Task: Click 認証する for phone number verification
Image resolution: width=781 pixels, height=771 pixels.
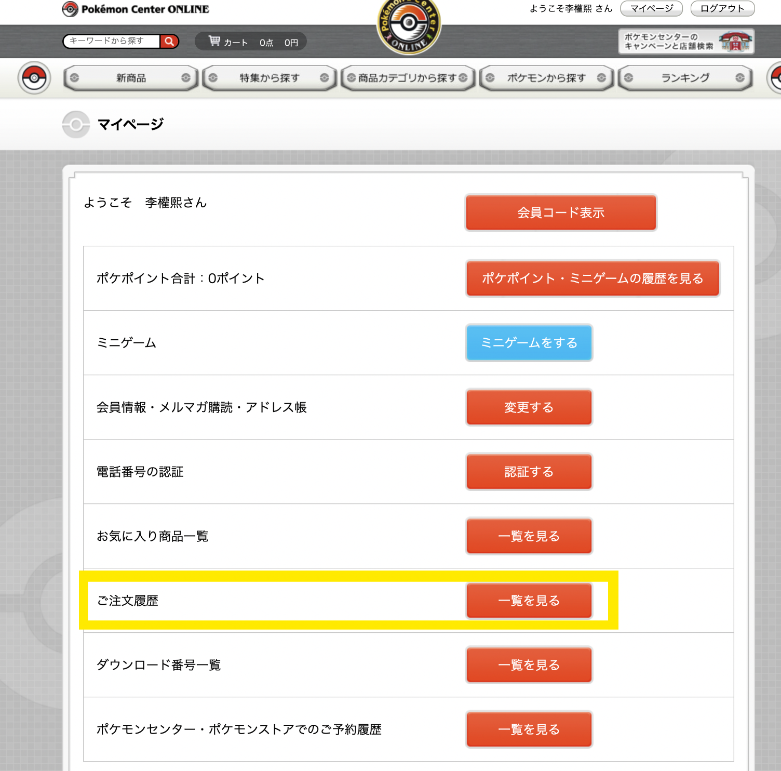Action: [x=529, y=472]
